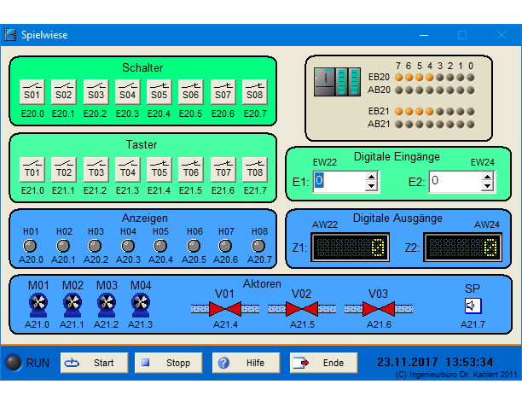
Task: Click motor fan M04 icon
Action: click(x=141, y=305)
